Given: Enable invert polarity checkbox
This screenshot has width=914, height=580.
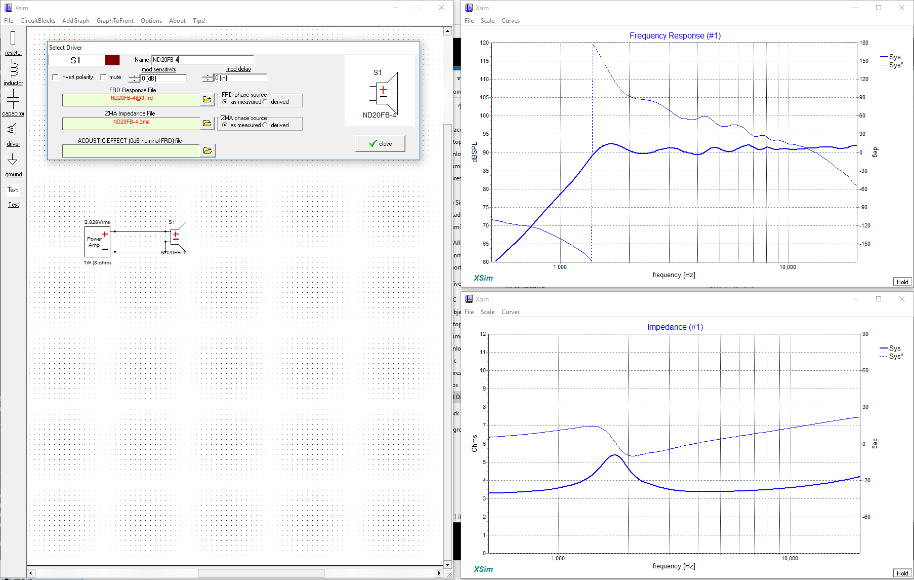Looking at the screenshot, I should tap(55, 77).
